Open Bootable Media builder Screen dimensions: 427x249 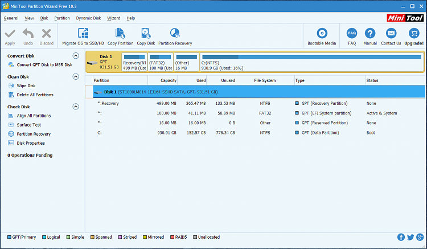(x=322, y=37)
